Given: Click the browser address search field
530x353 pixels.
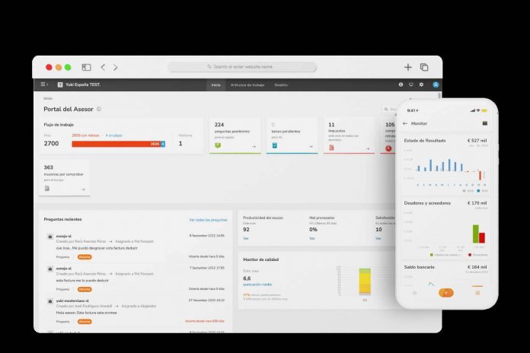Looking at the screenshot, I should (x=242, y=67).
